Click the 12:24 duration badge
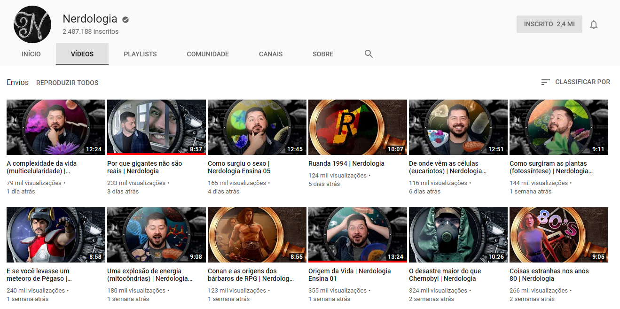Image resolution: width=620 pixels, height=309 pixels. 94,149
